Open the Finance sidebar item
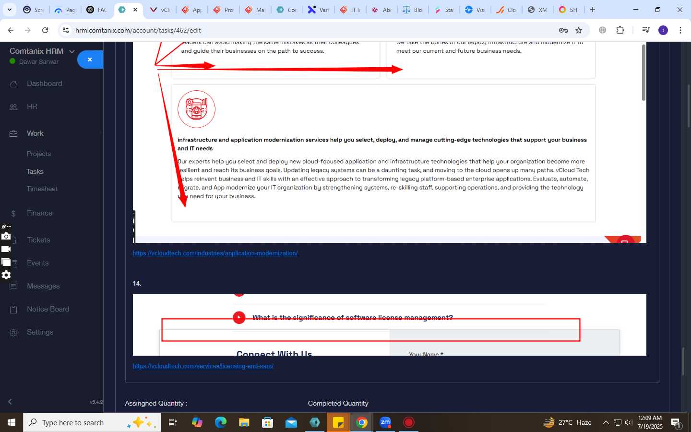Viewport: 691px width, 432px height. point(40,213)
